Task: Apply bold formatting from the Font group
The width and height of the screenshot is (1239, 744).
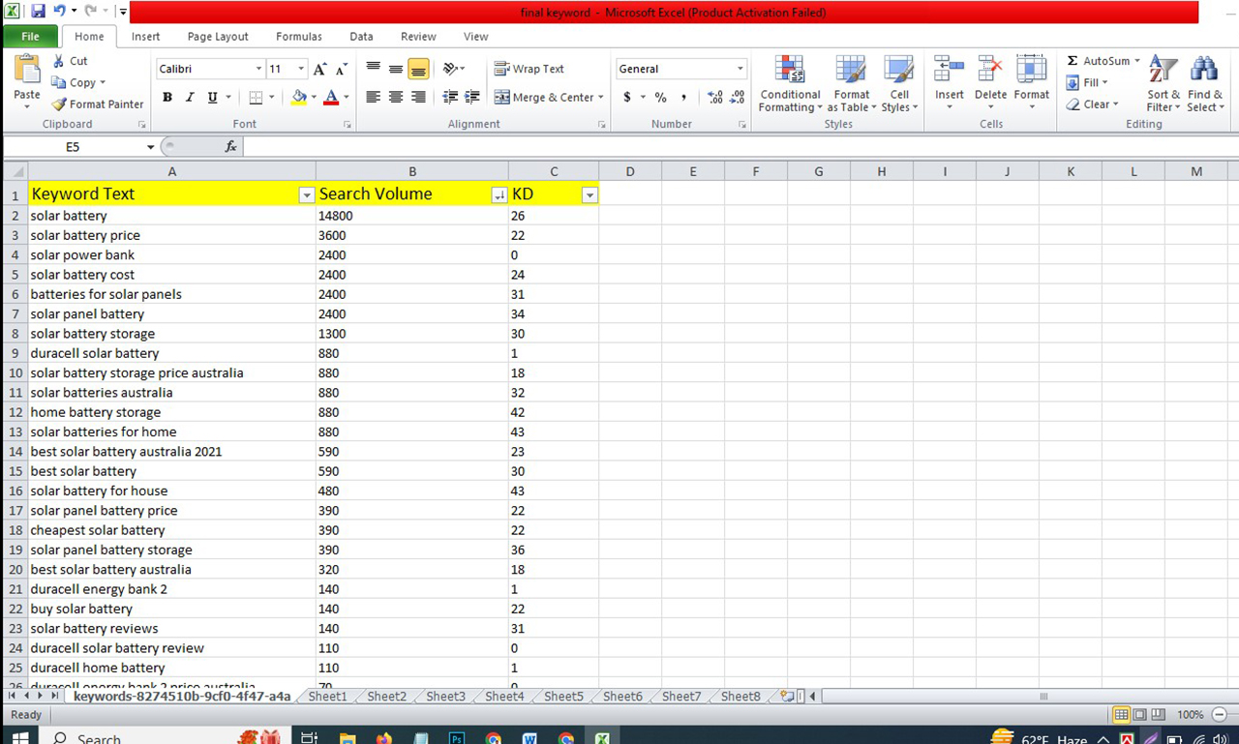Action: pyautogui.click(x=166, y=98)
